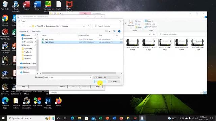The image size is (216, 121).
Task: Click Invert selection in File Explorer ribbon
Action: (151, 27)
